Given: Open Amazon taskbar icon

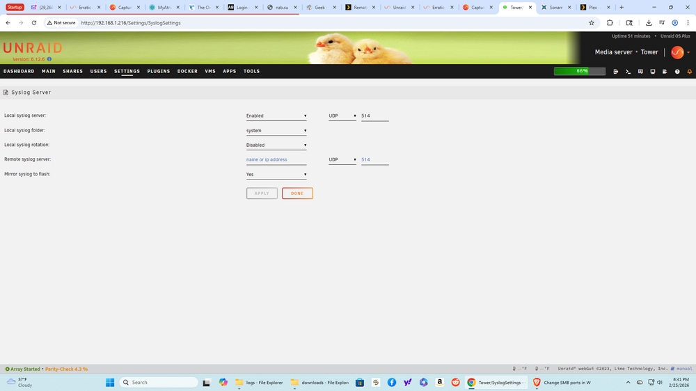Looking at the screenshot, I should pos(439,382).
